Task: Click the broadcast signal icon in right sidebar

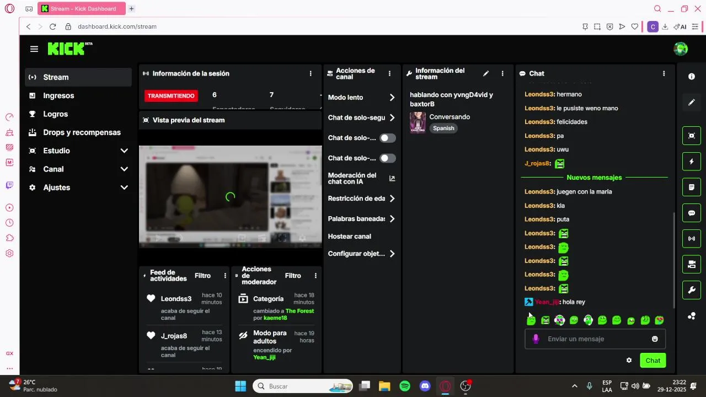Action: tap(692, 239)
